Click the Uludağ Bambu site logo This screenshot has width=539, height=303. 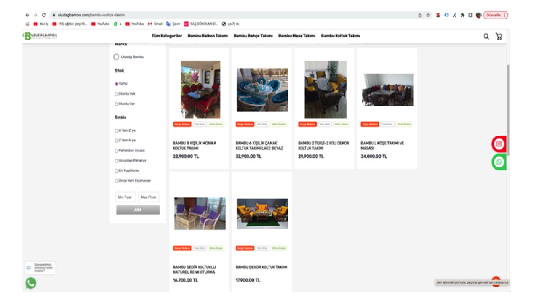pos(40,35)
